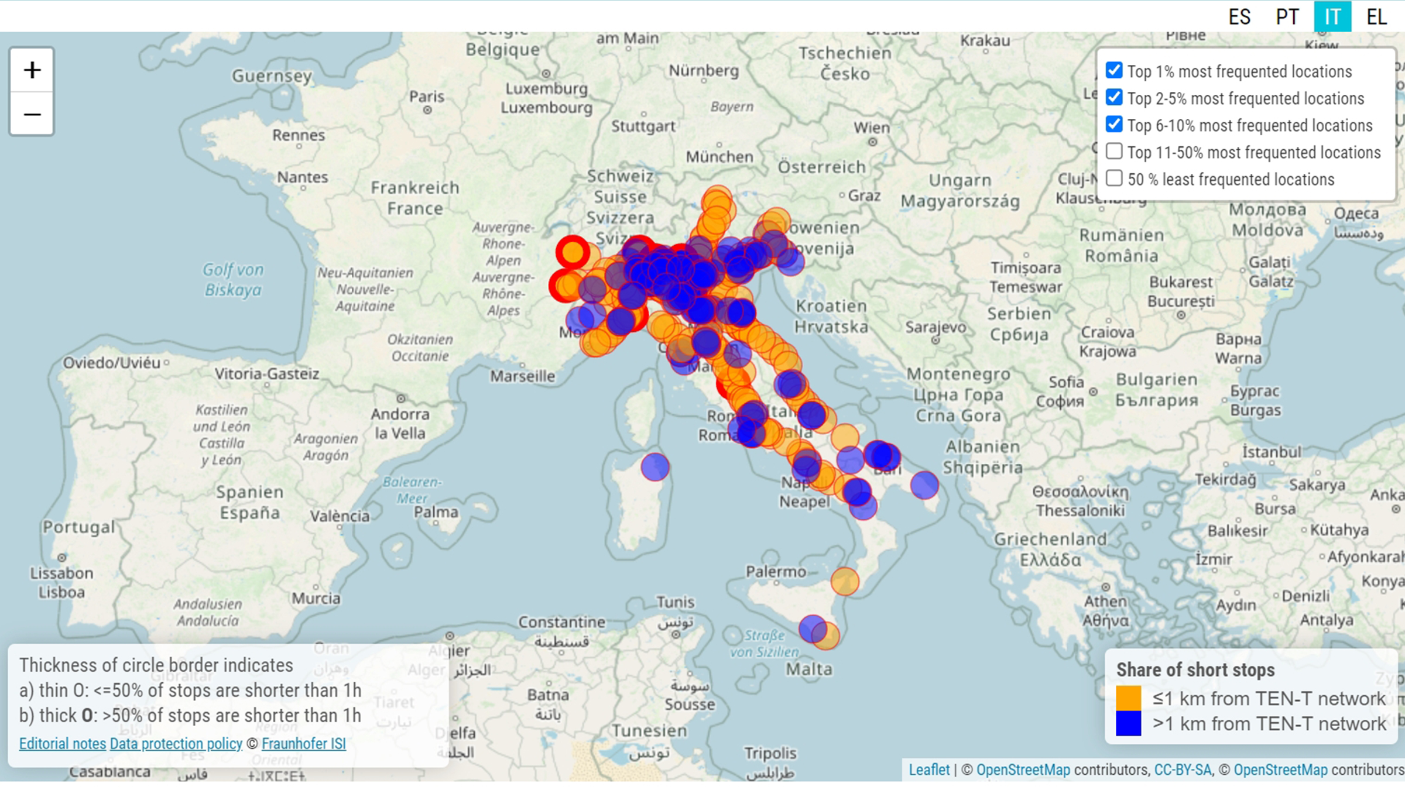Open the Data protection policy link
The height and width of the screenshot is (790, 1405).
pyautogui.click(x=176, y=744)
